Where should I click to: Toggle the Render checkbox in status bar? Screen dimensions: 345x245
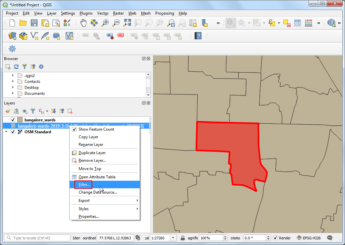pos(275,238)
